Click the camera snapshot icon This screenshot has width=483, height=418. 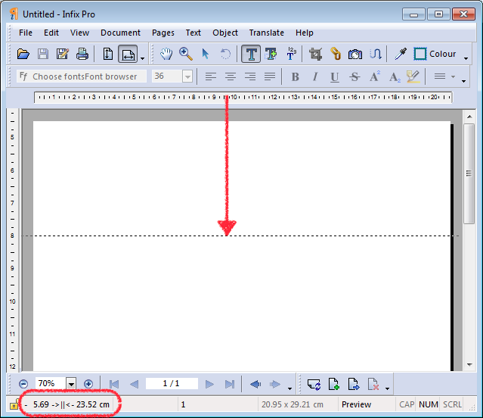click(x=355, y=54)
